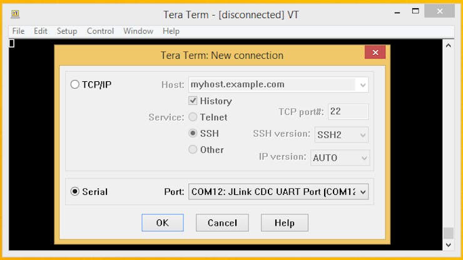This screenshot has width=463, height=260.
Task: Choose the Telnet service option
Action: point(193,117)
